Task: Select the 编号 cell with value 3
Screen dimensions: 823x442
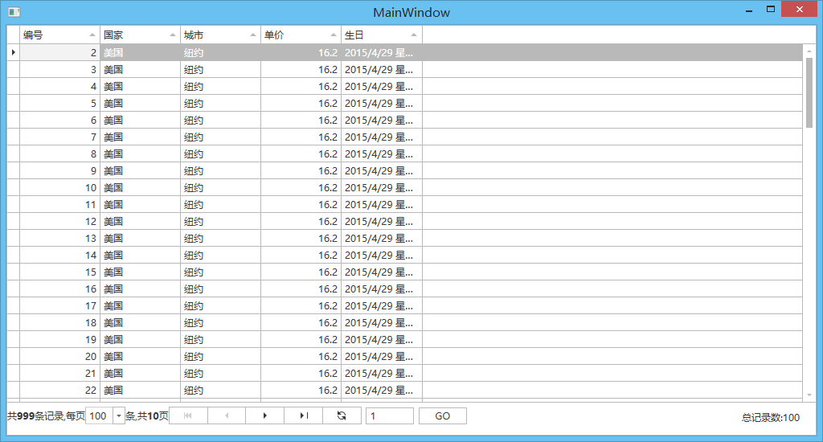Action: tap(59, 69)
